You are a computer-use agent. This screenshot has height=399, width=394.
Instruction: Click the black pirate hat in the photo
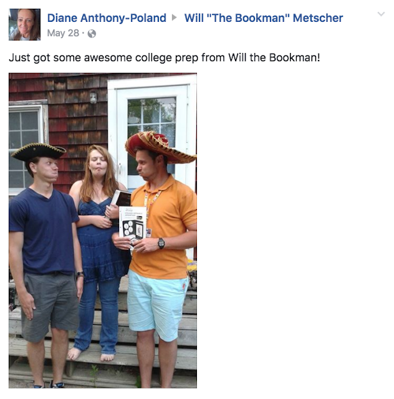point(39,151)
